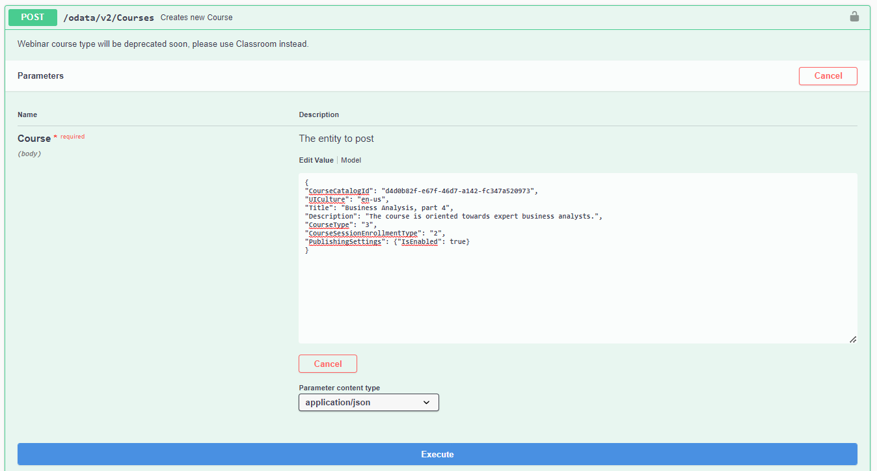Switch to the Model tab
The image size is (877, 471).
[351, 160]
